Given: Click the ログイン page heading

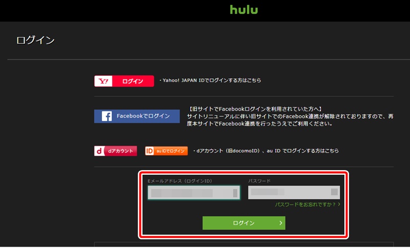Looking at the screenshot, I should (35, 40).
